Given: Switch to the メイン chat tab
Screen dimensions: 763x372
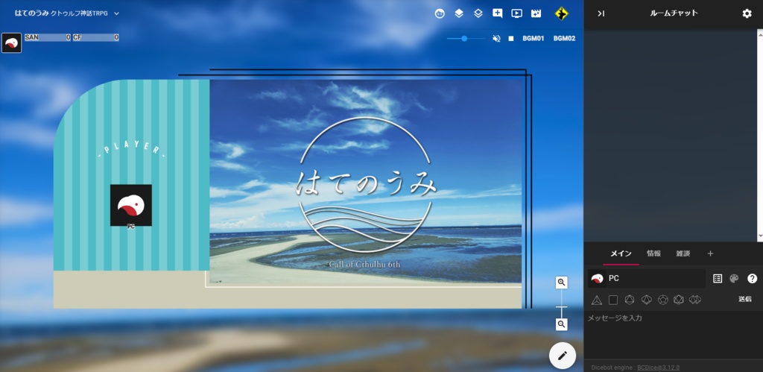Looking at the screenshot, I should click(621, 253).
